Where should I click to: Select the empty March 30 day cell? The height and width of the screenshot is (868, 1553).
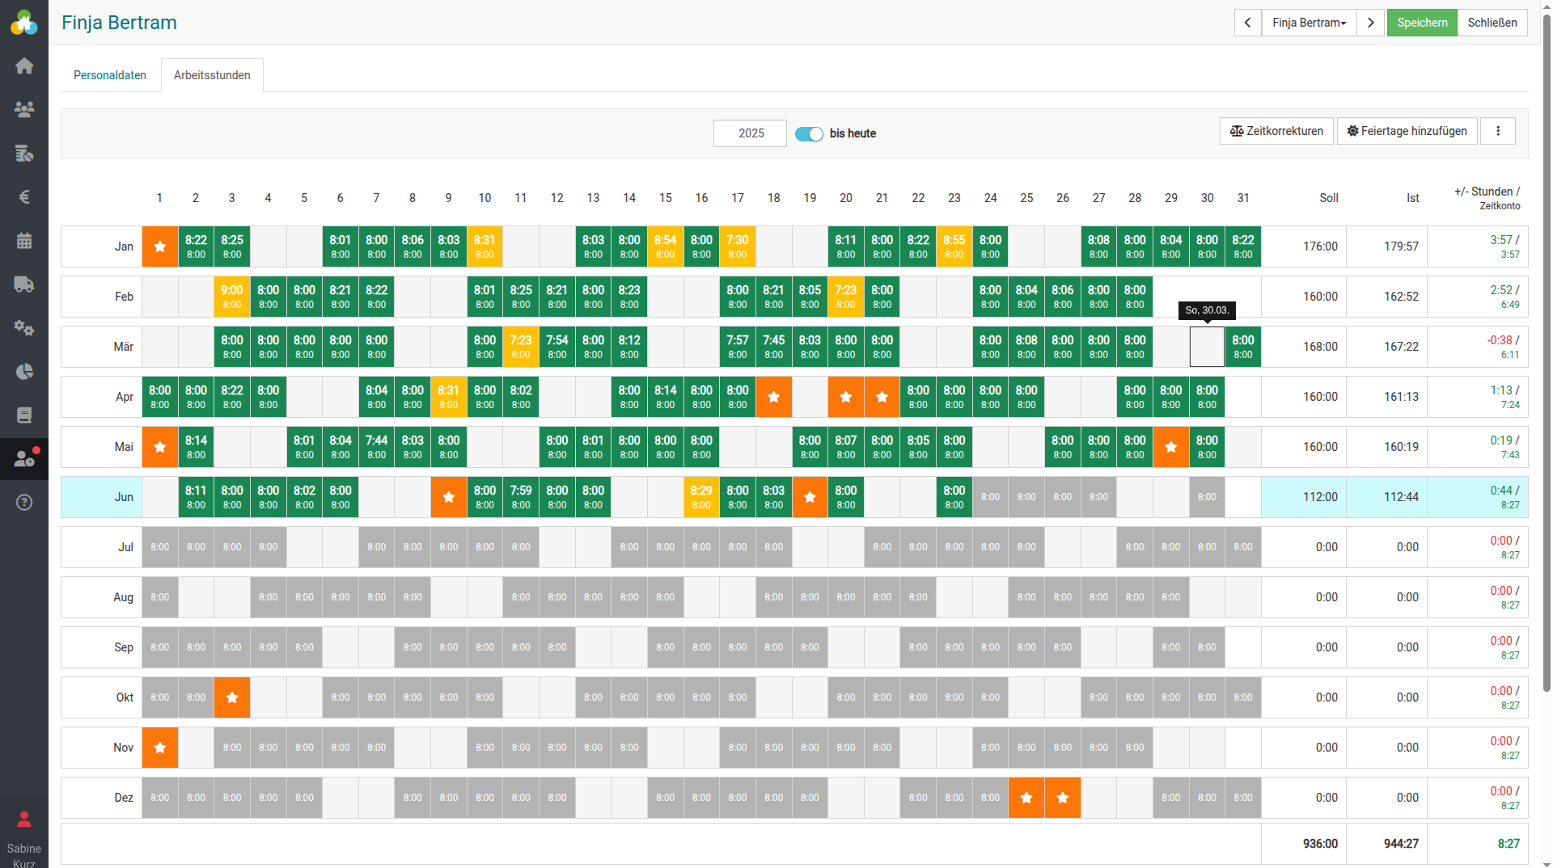[x=1207, y=347]
